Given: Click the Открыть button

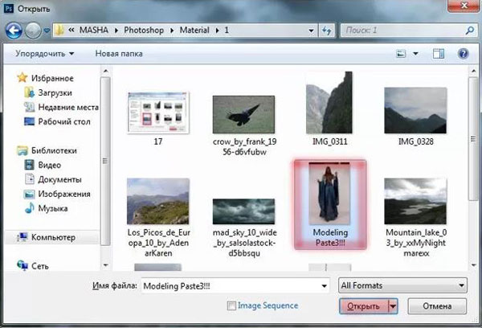Looking at the screenshot, I should point(363,306).
